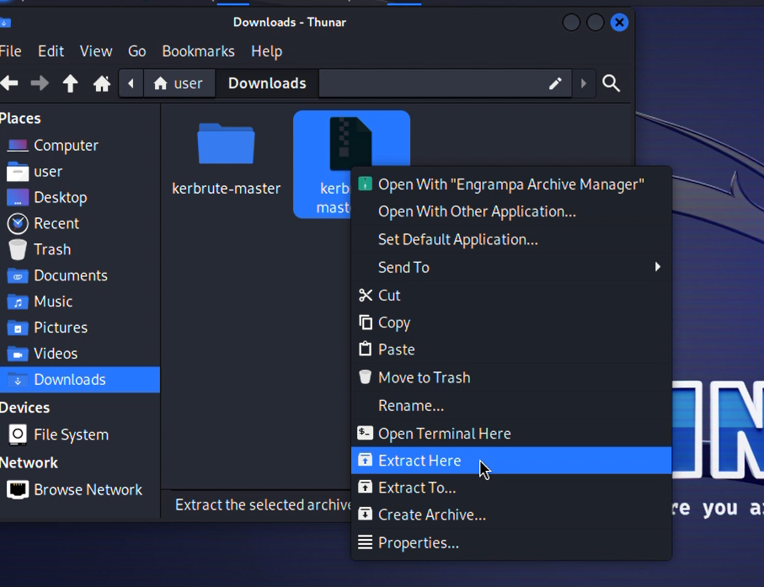
Task: Open Recent in the sidebar
Action: click(80, 223)
